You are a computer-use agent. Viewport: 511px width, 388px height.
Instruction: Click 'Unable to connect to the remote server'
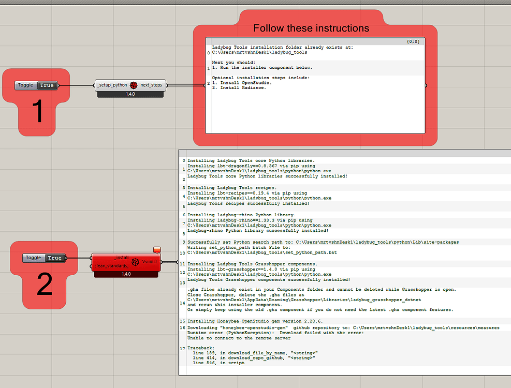click(x=239, y=338)
